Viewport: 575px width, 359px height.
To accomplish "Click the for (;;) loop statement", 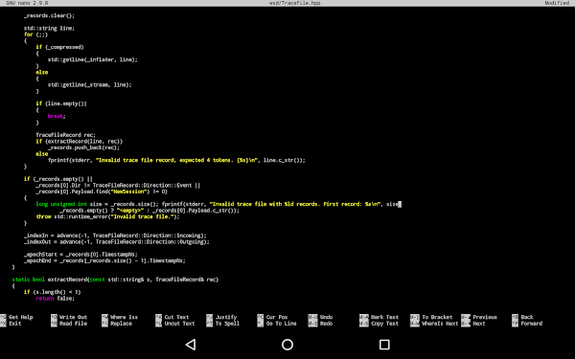I will (x=36, y=34).
